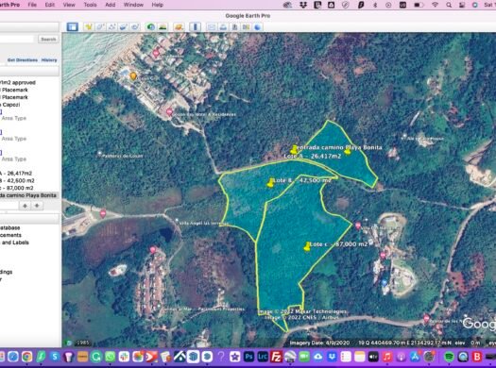Open the Tools menu
496x368 pixels.
point(90,5)
